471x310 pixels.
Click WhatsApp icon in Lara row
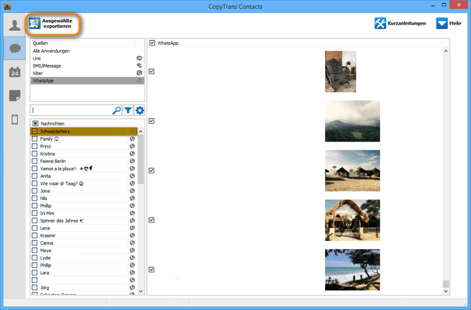click(x=132, y=272)
